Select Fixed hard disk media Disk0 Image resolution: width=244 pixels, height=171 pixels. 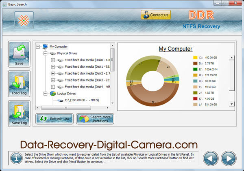pos(87,60)
